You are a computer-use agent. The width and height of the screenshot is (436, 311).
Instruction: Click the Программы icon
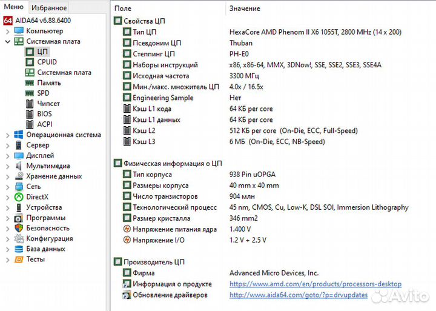[x=19, y=218]
